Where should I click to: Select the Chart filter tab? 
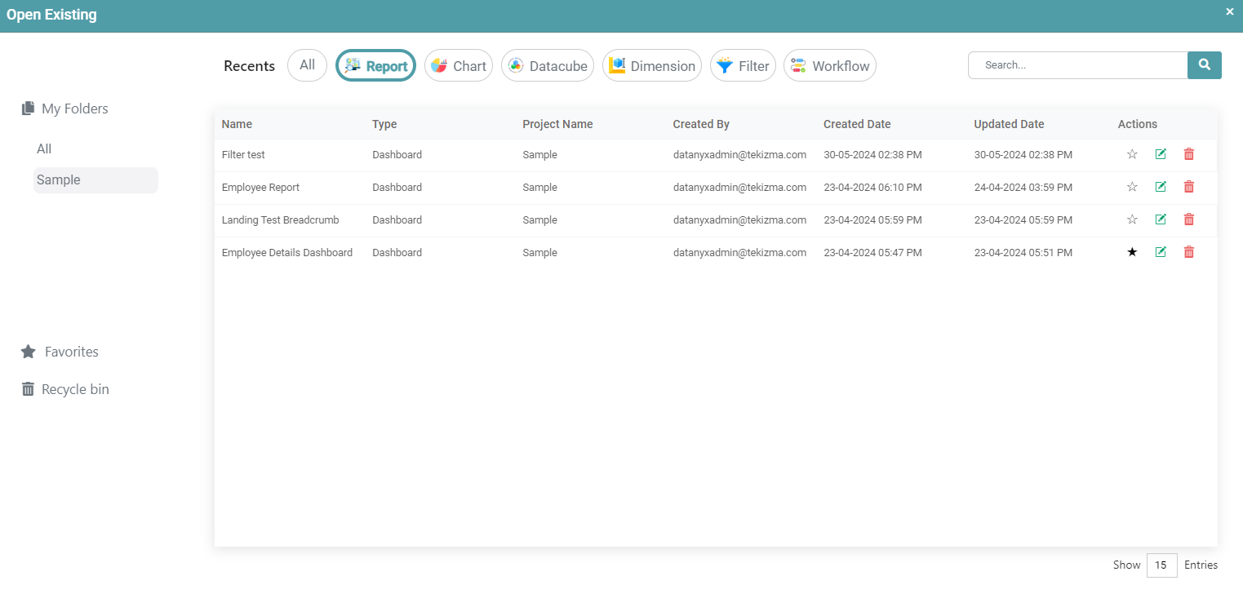coord(459,66)
